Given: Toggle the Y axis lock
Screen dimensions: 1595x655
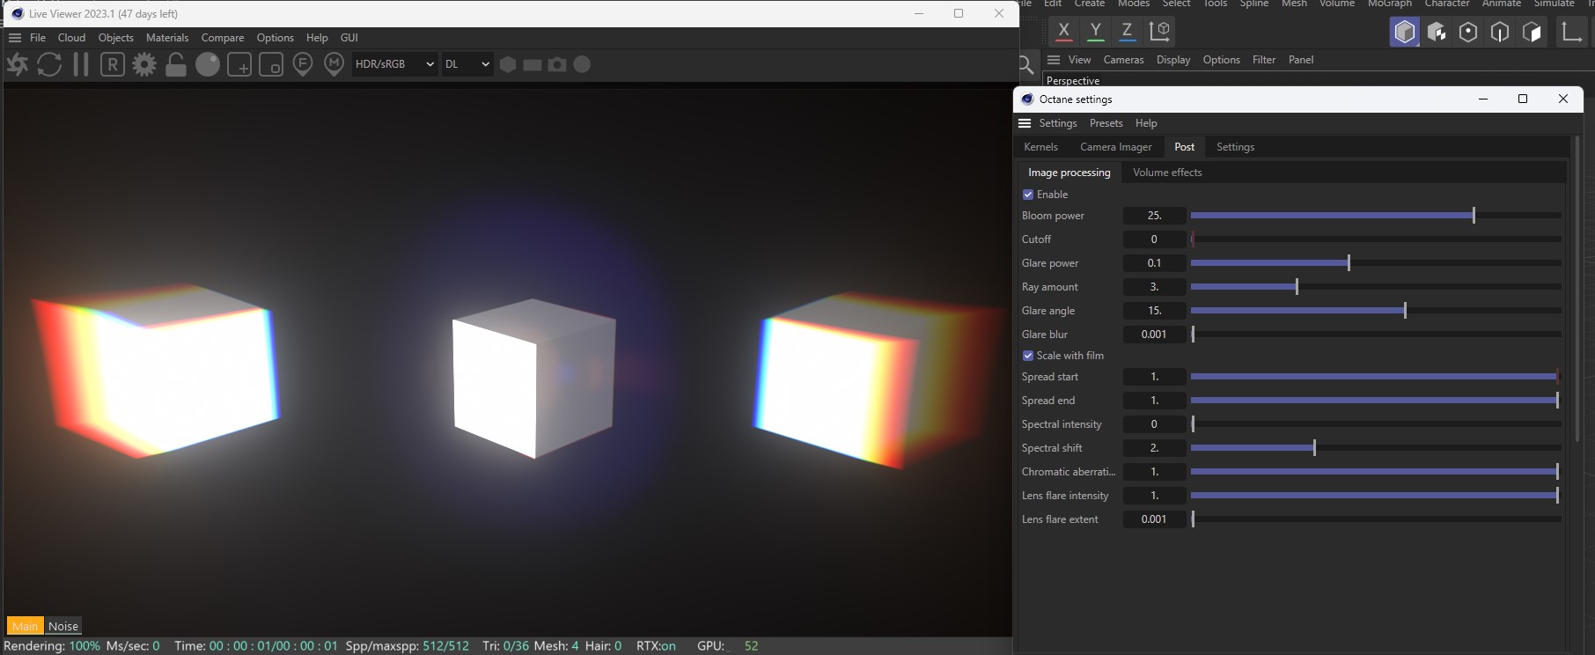Looking at the screenshot, I should (1095, 31).
